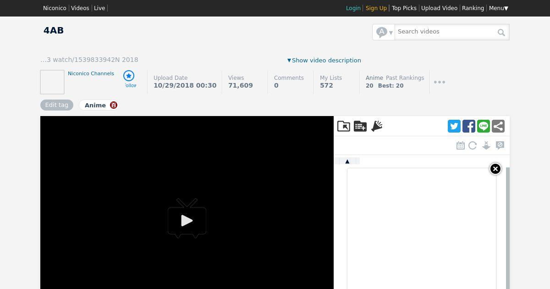This screenshot has height=289, width=550.
Task: Click the upload date 10/29/2018 00:30
Action: 185,85
